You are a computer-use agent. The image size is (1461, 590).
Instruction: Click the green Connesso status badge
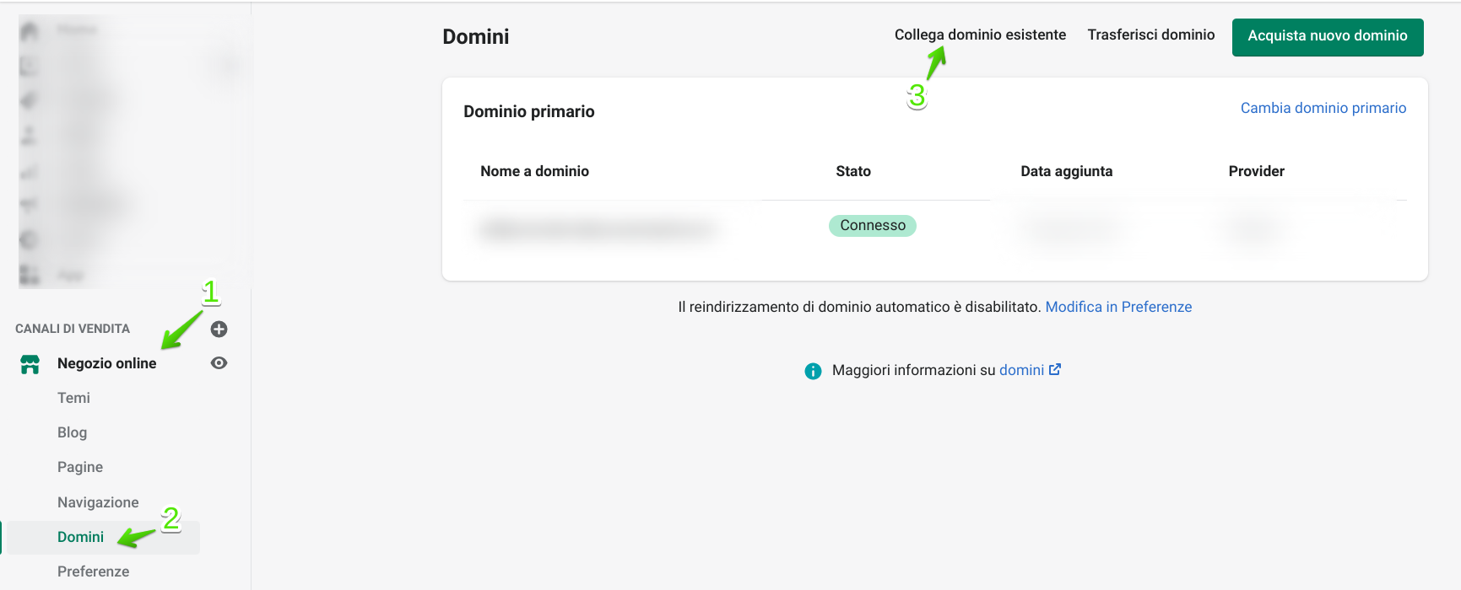(x=872, y=226)
